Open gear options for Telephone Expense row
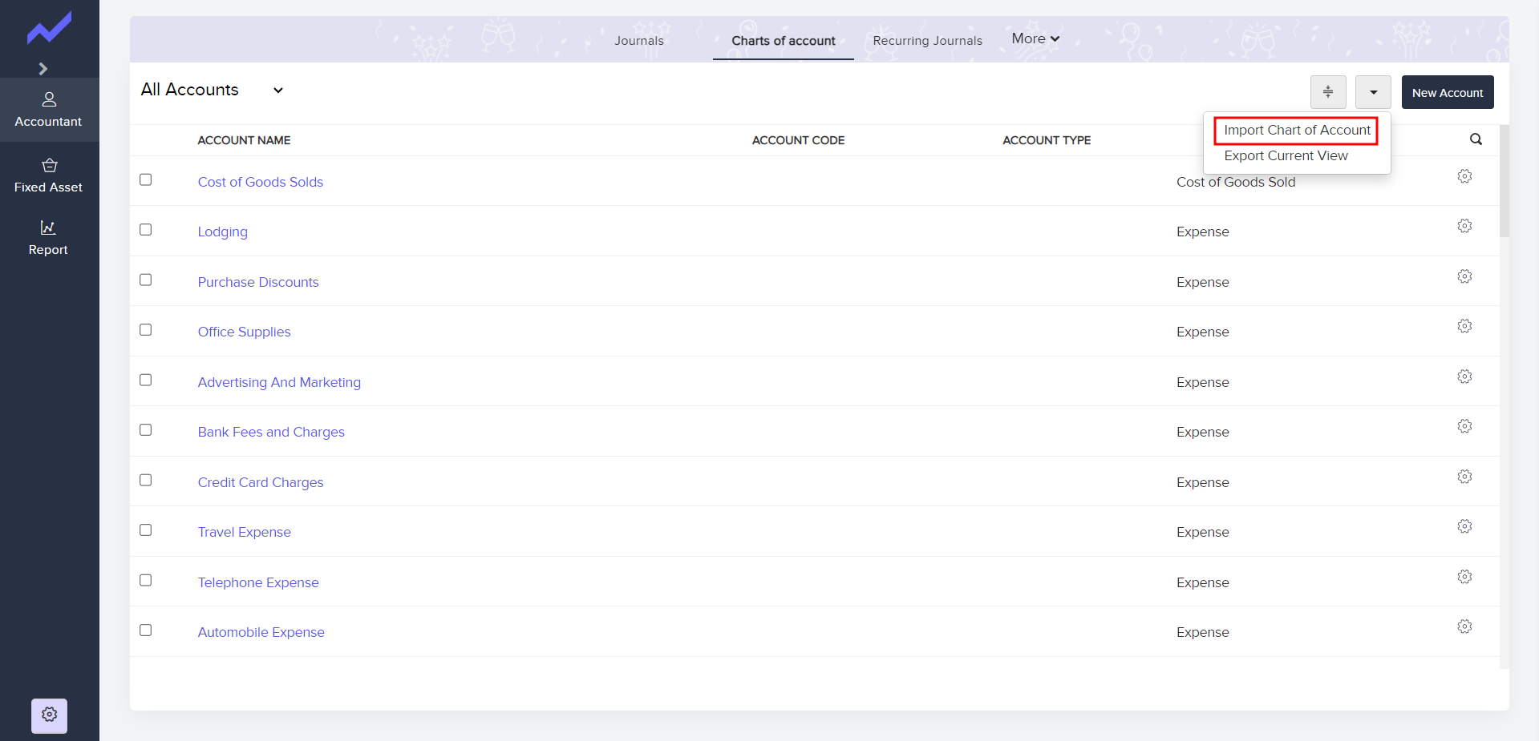Image resolution: width=1539 pixels, height=741 pixels. (1464, 577)
